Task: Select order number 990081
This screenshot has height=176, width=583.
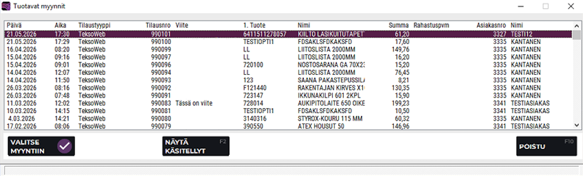Action: tap(161, 111)
